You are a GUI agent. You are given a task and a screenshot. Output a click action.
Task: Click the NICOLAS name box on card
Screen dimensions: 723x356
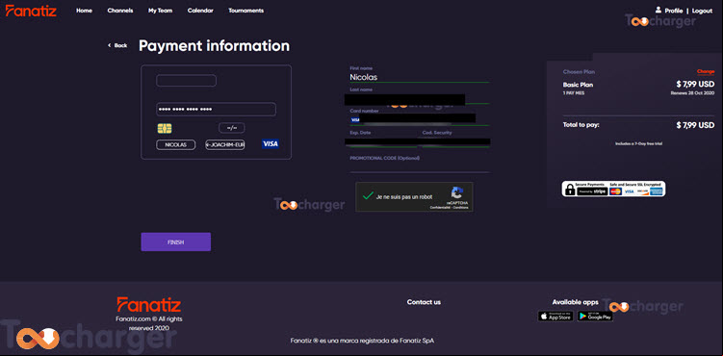tap(175, 144)
